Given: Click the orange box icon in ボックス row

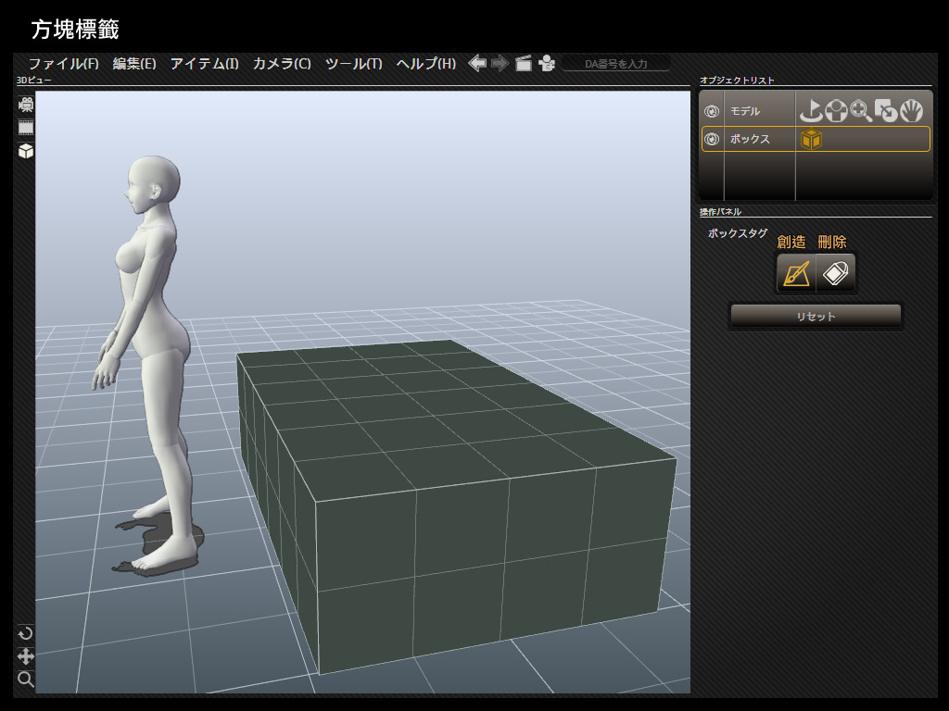Looking at the screenshot, I should point(811,140).
